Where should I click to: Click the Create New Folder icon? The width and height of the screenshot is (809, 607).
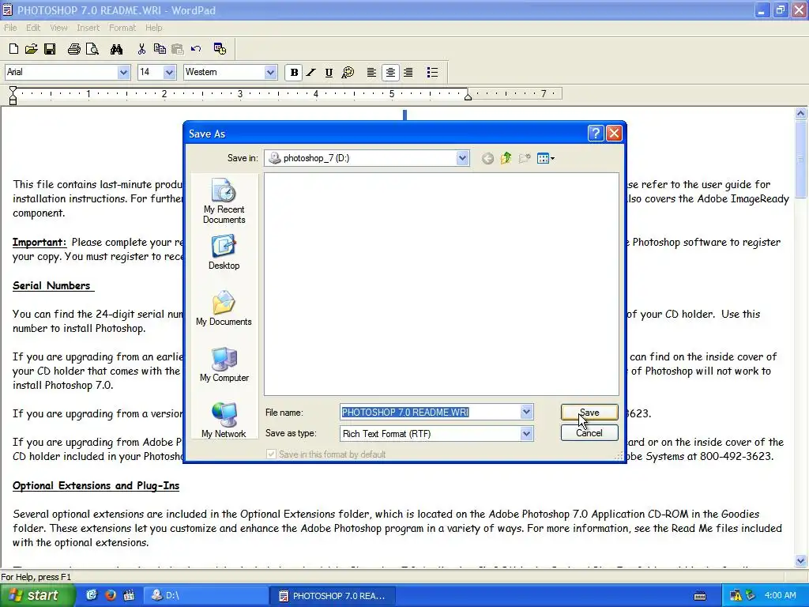coord(525,158)
